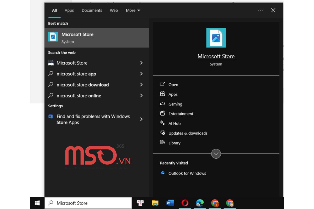This screenshot has width=314, height=209.
Task: Switch to the Documents search tab
Action: (x=92, y=10)
